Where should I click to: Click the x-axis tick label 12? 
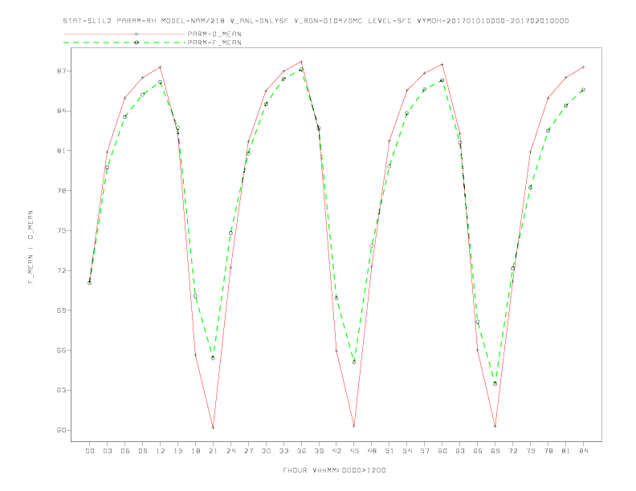coord(161,451)
